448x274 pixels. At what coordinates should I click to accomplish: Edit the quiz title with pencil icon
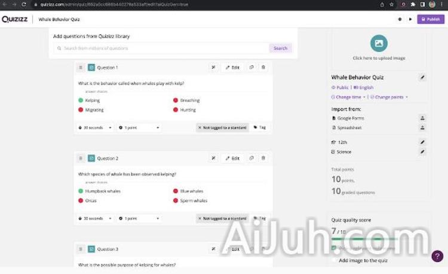(x=422, y=77)
